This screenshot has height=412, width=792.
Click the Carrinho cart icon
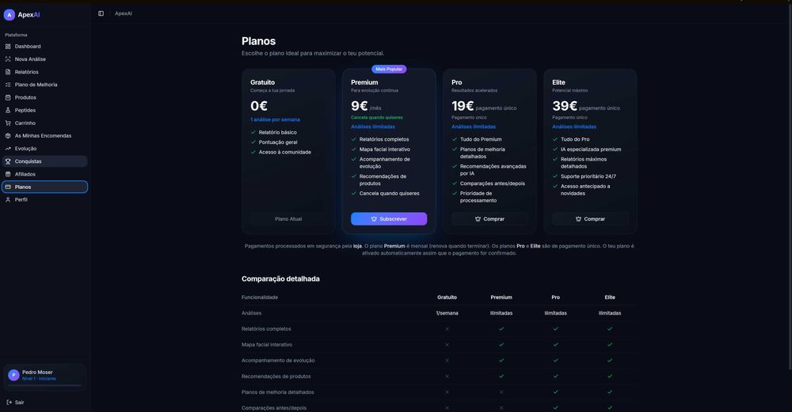[x=8, y=123]
